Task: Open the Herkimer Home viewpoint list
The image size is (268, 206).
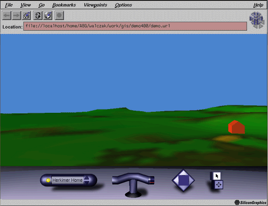Action: (x=68, y=180)
